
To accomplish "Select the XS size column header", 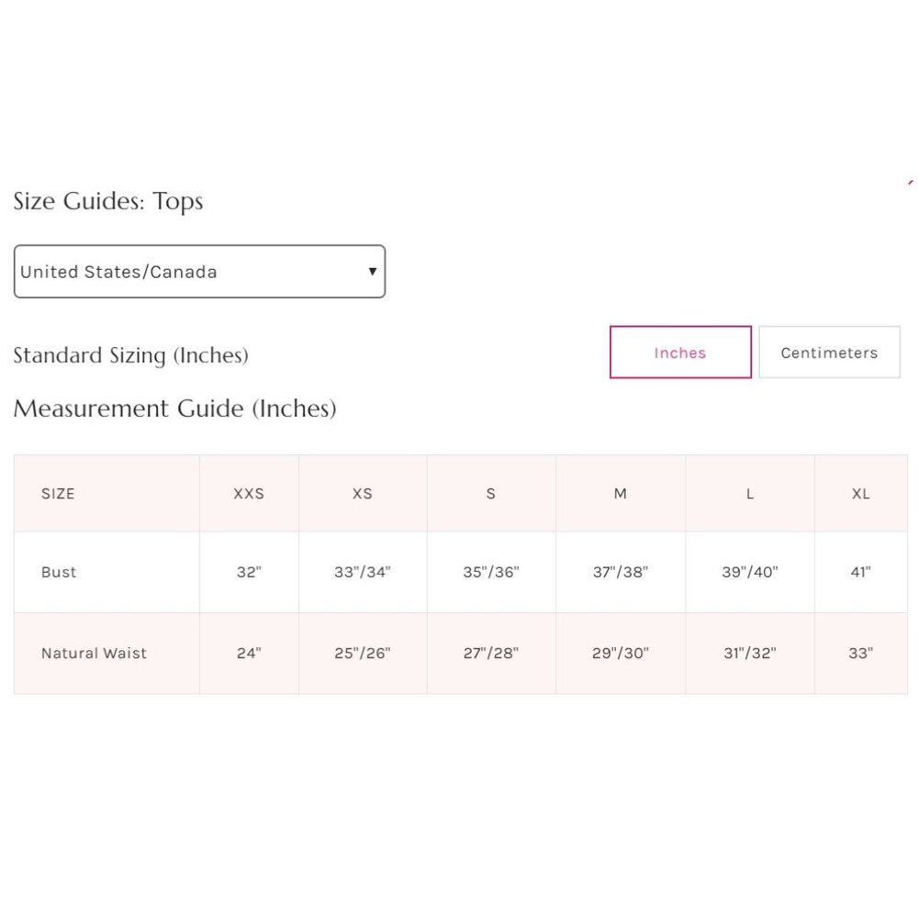I will coord(363,494).
